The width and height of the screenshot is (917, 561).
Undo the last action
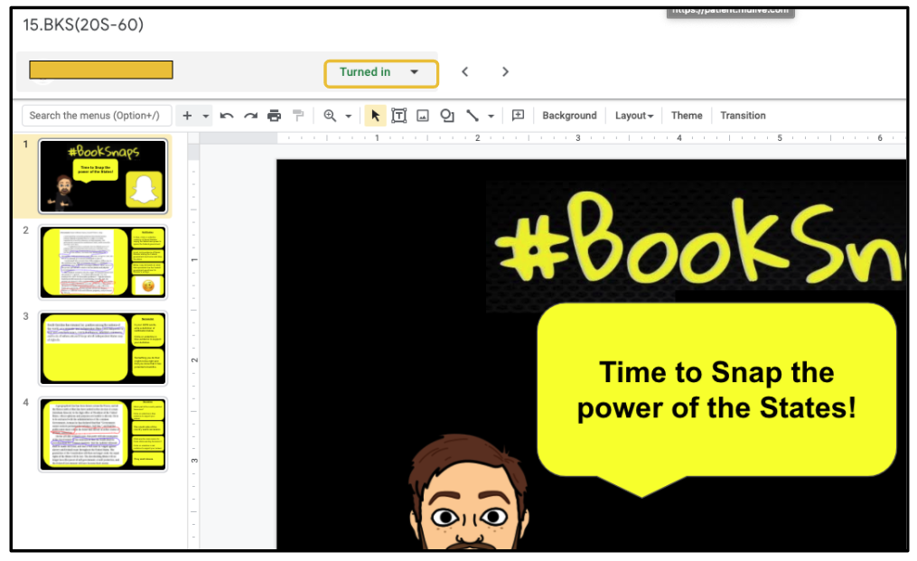[227, 116]
